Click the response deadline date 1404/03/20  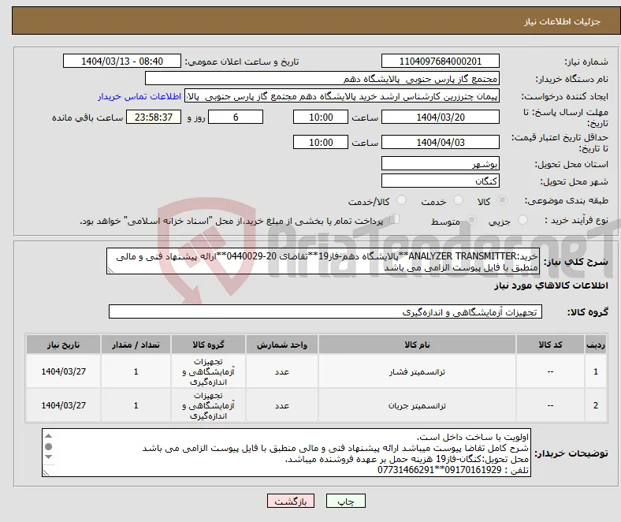440,117
